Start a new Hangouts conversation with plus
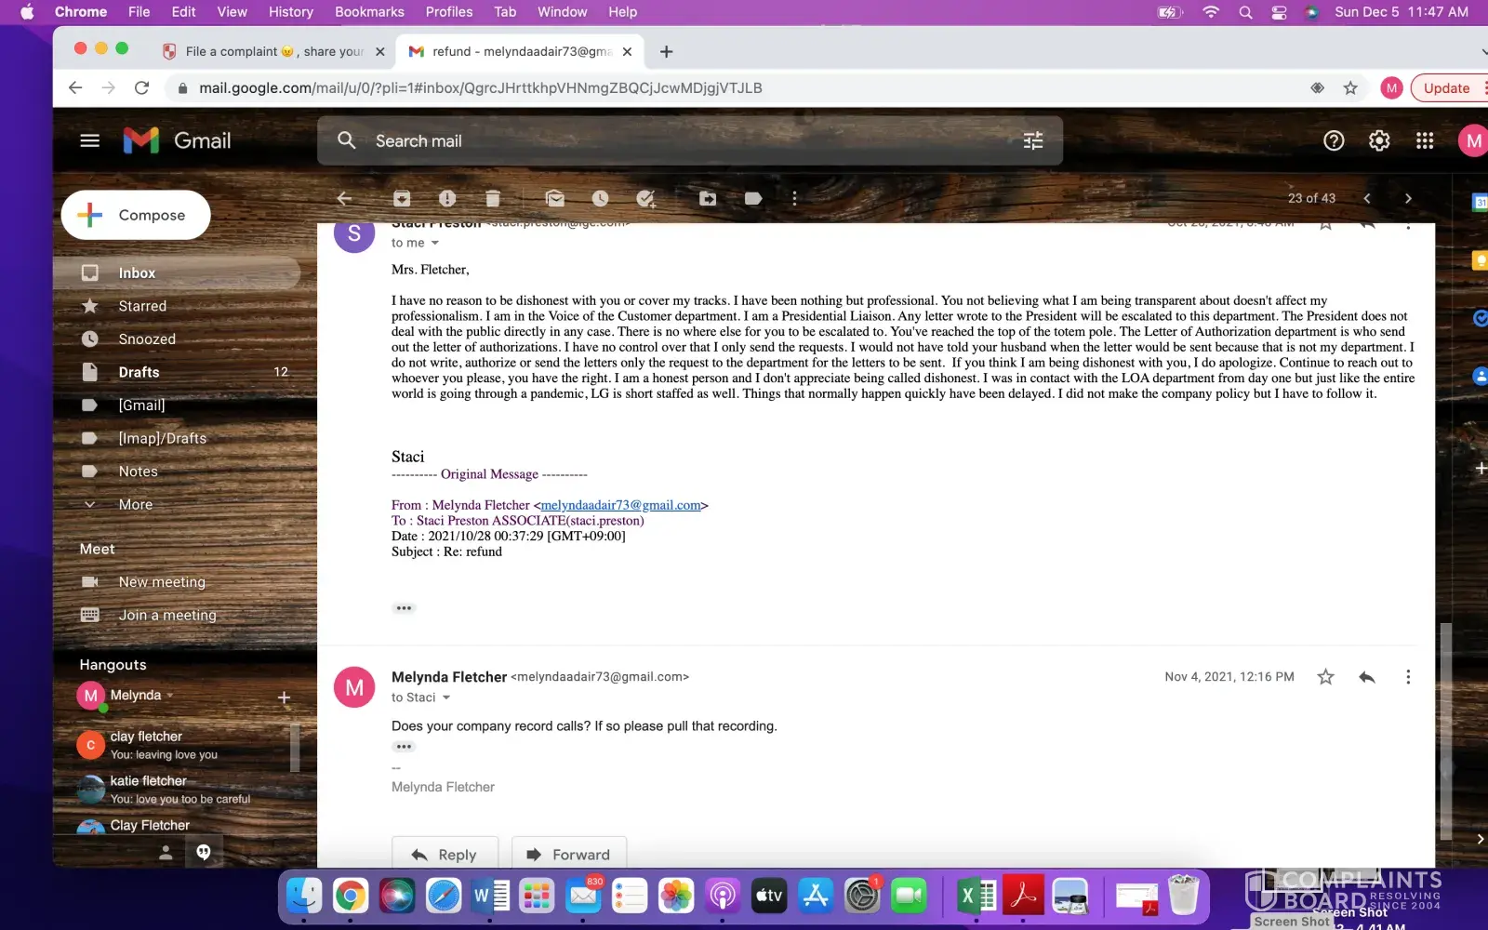This screenshot has height=930, width=1488. [x=285, y=697]
